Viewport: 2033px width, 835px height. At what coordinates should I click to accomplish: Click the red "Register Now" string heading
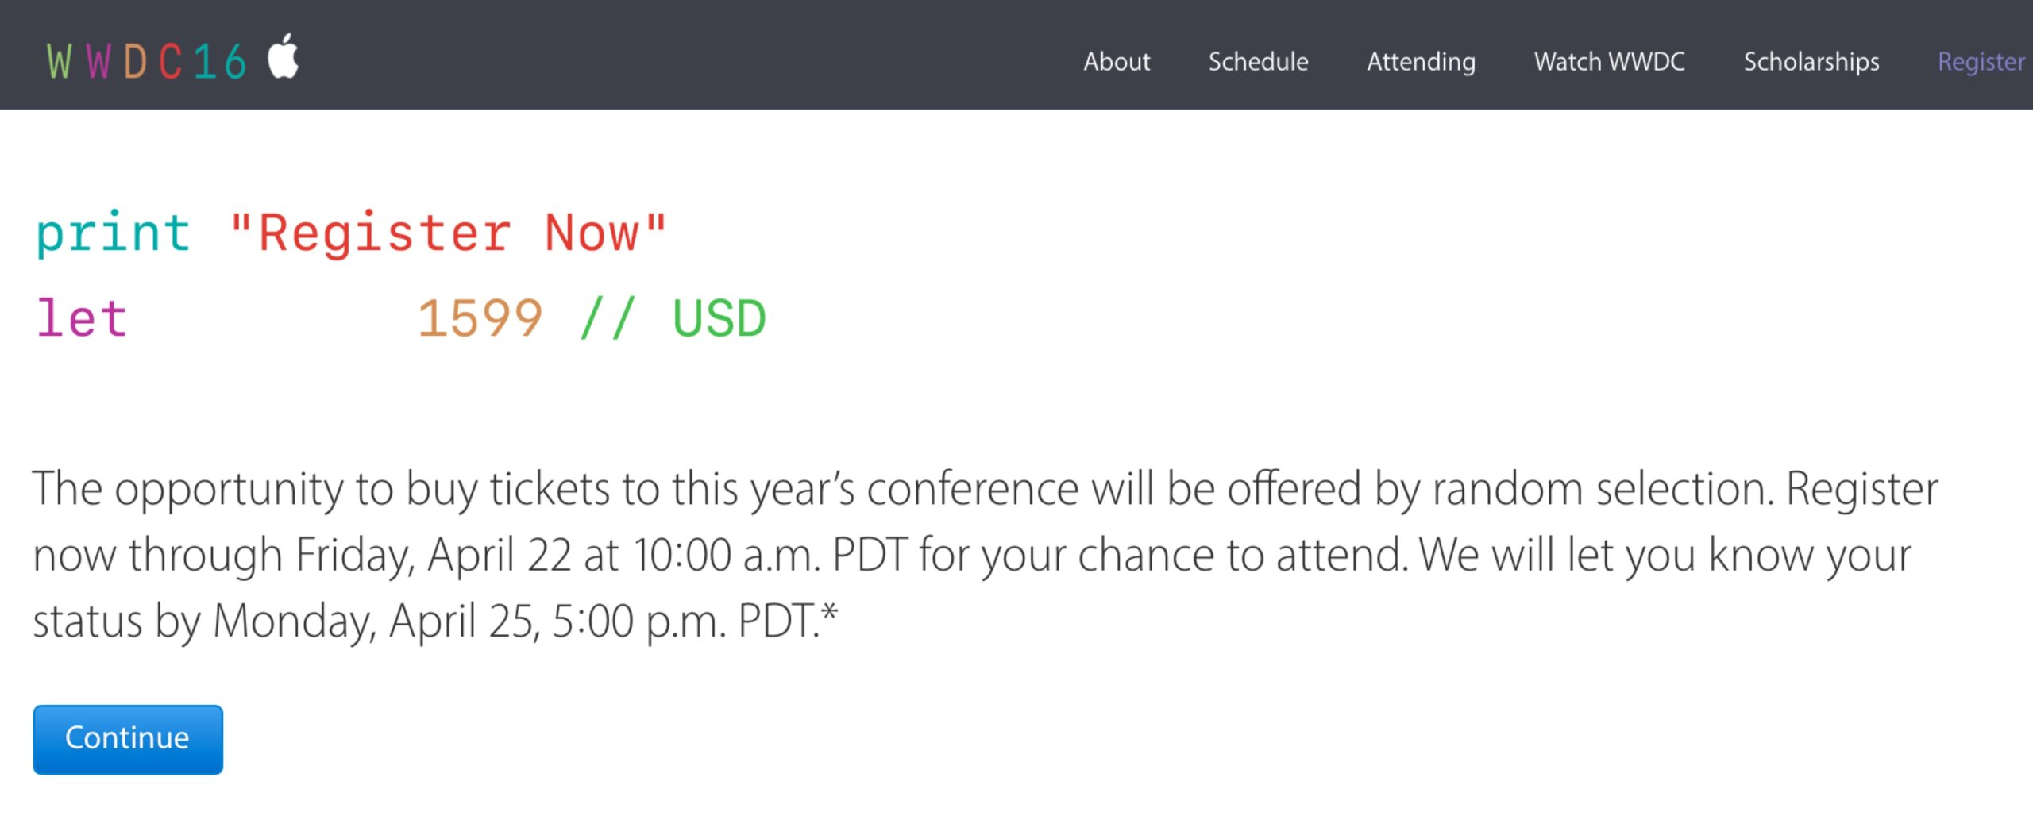pos(448,233)
